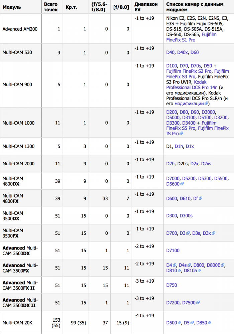Click the 33 value in Multi-CAM 4800FX row
The image size is (234, 334).
(105, 198)
